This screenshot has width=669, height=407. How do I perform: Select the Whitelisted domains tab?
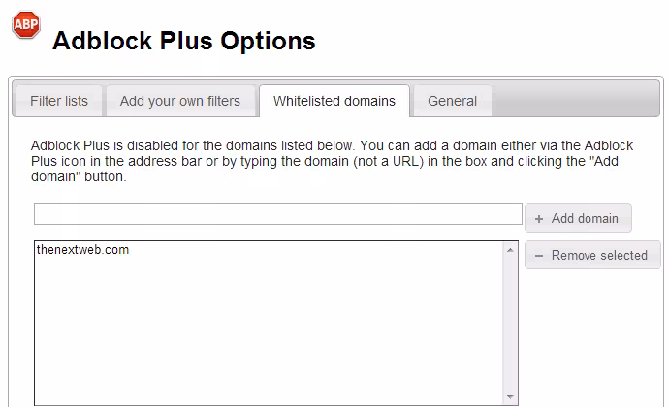point(334,101)
